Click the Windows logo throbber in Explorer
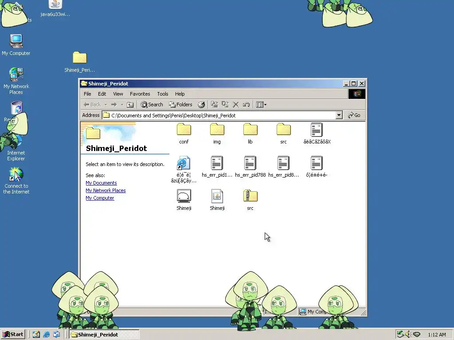 357,94
